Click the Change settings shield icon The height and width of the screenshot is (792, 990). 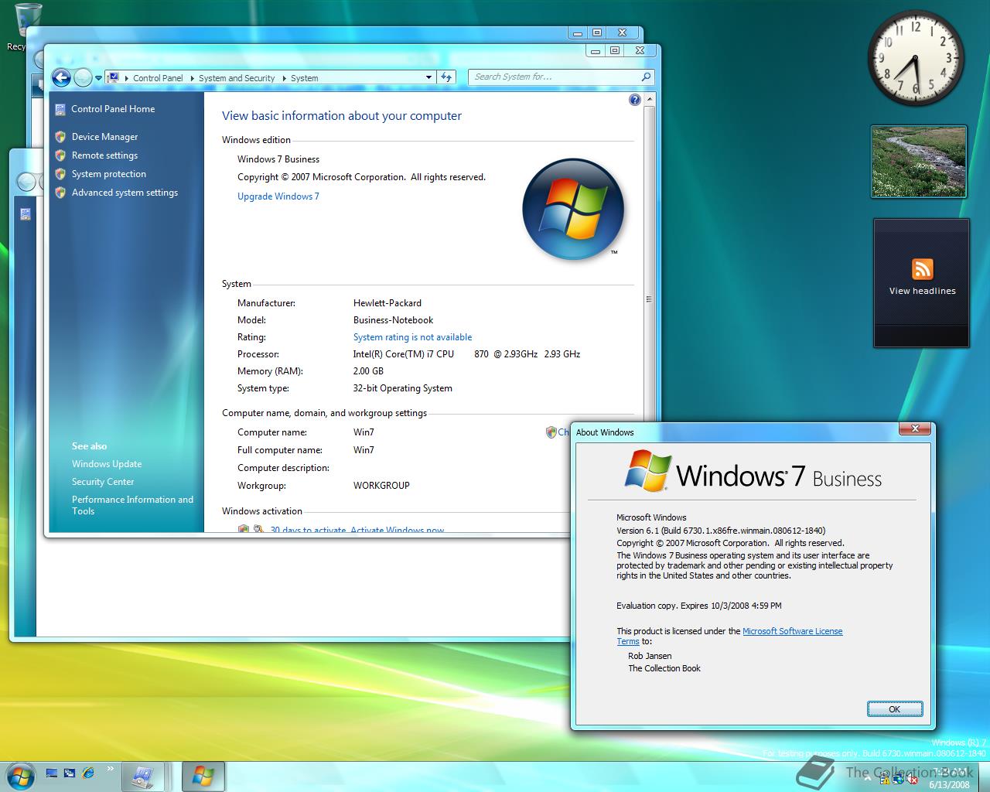pyautogui.click(x=551, y=432)
